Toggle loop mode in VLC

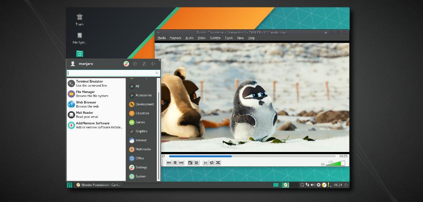212,162
